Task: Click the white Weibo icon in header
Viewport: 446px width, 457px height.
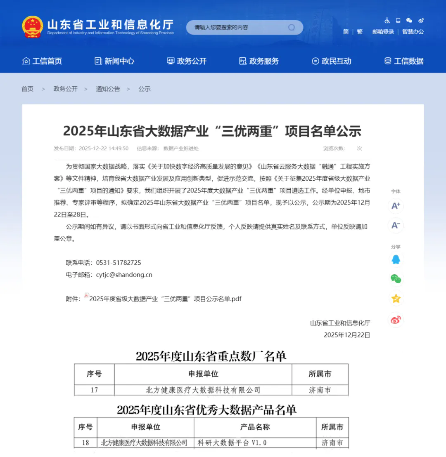Action: point(421,20)
